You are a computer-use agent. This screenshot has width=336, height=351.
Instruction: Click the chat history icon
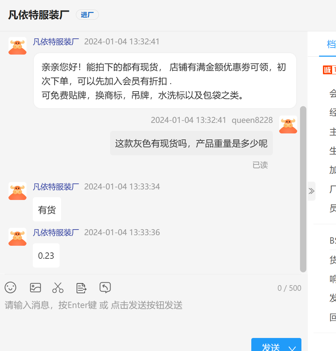click(x=105, y=287)
